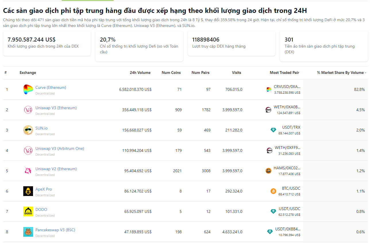Click the Tether icon beside USDT/TRX
371x243 pixels.
click(x=273, y=130)
